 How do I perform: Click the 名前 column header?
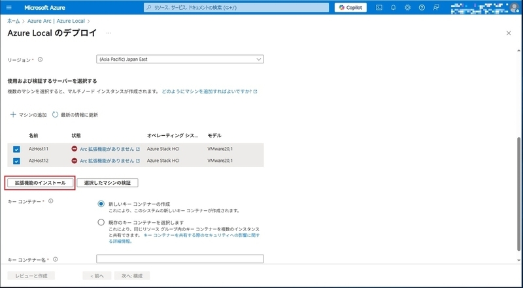(33, 136)
